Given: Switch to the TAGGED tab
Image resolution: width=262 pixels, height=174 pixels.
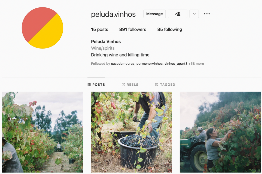Looking at the screenshot, I should click(x=165, y=85).
